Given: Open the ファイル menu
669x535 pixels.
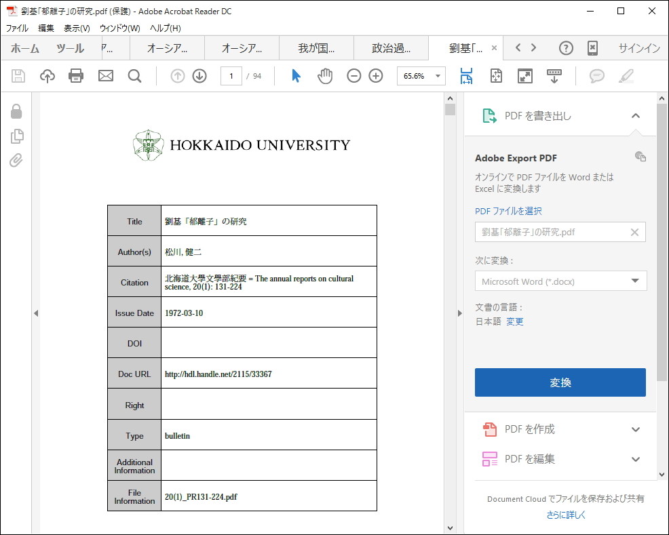Looking at the screenshot, I should 17,28.
